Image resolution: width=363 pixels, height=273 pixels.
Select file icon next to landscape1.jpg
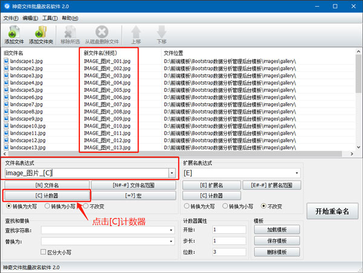tap(6, 61)
